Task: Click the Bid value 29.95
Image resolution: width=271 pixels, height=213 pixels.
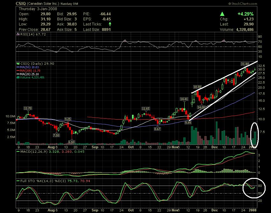Action: point(71,14)
